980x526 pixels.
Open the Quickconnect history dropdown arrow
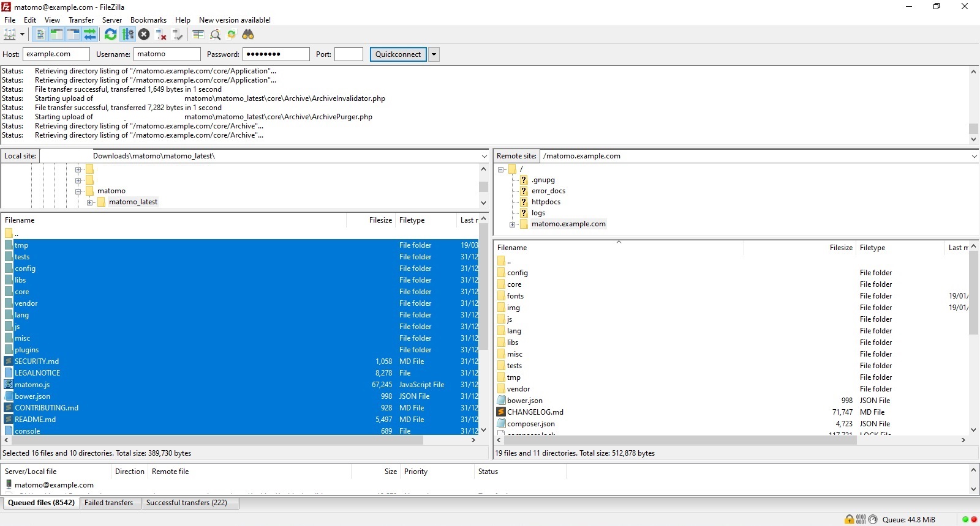tap(434, 54)
